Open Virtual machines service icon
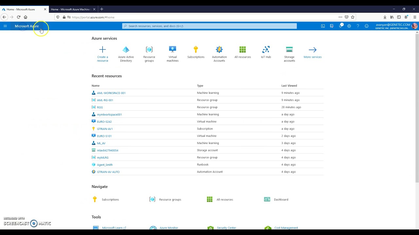The width and height of the screenshot is (419, 235). 173,50
